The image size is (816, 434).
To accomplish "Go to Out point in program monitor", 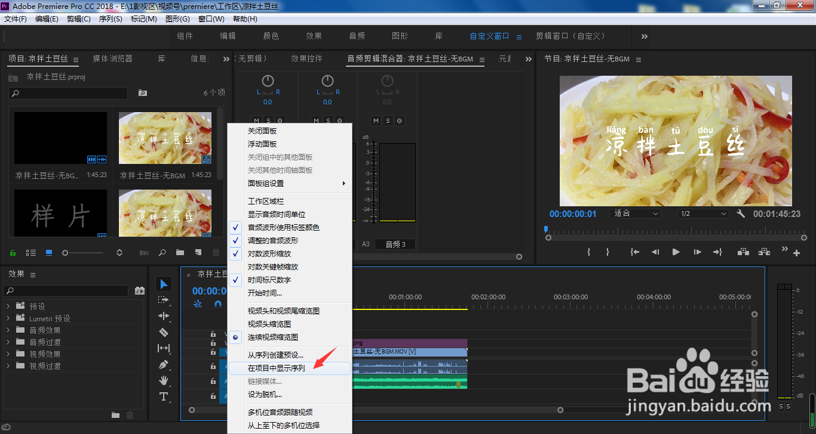I will pos(717,252).
